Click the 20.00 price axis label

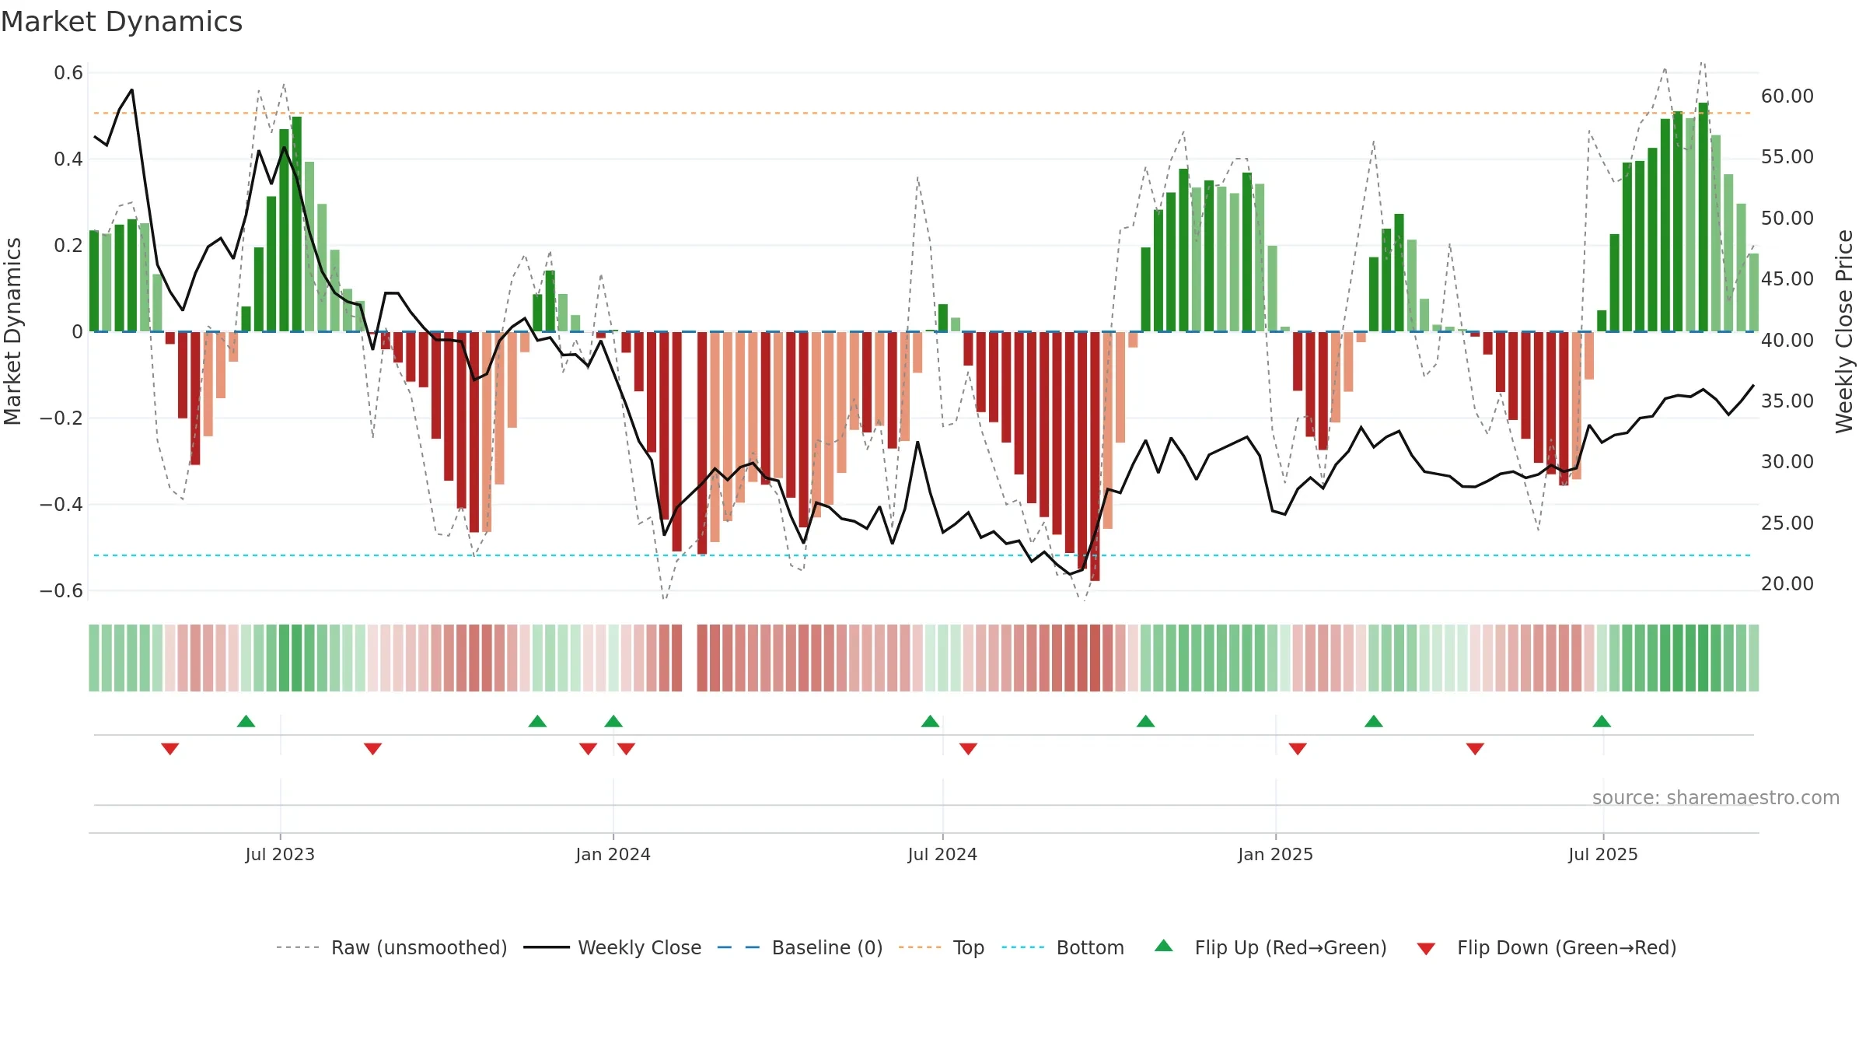point(1787,584)
